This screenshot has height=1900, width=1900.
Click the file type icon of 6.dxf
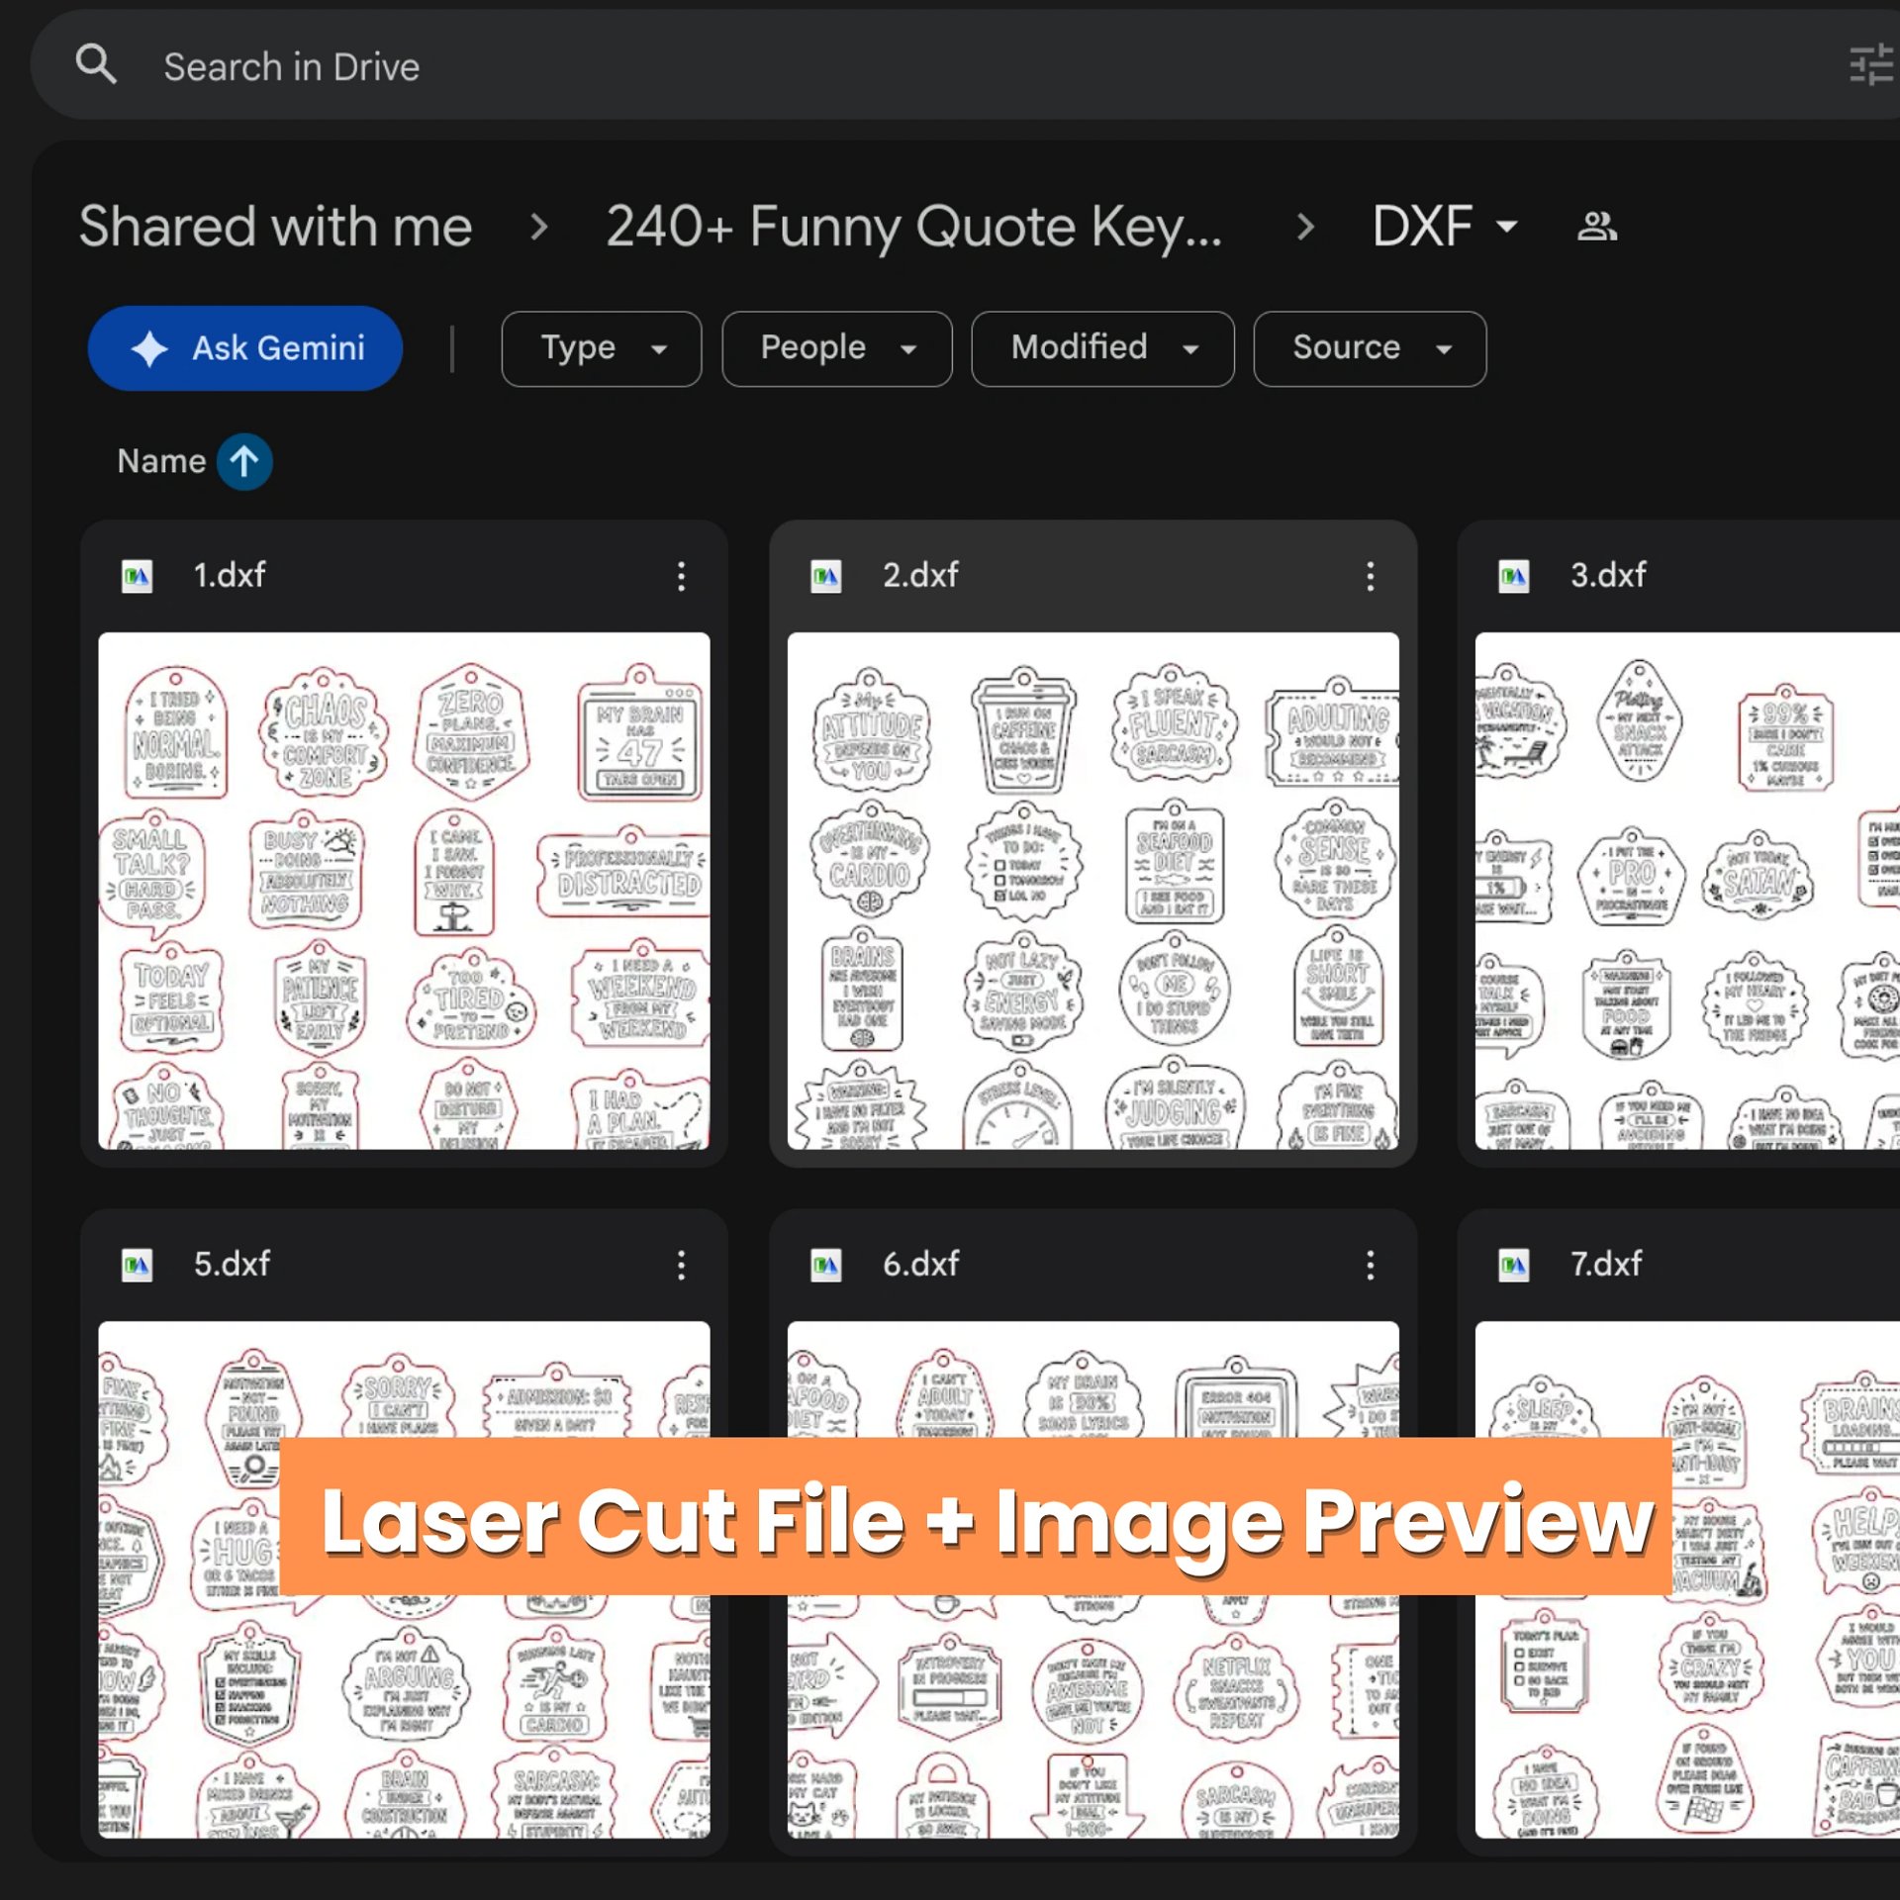[825, 1265]
